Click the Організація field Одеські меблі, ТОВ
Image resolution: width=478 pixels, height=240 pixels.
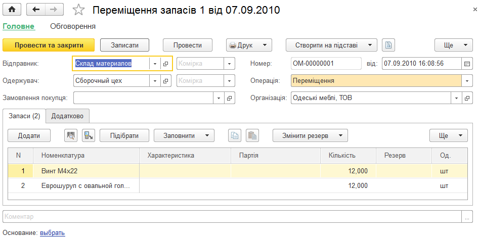point(371,98)
